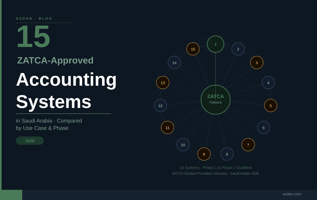Select the circle node numbered 10
The height and width of the screenshot is (200, 317).
click(x=183, y=145)
